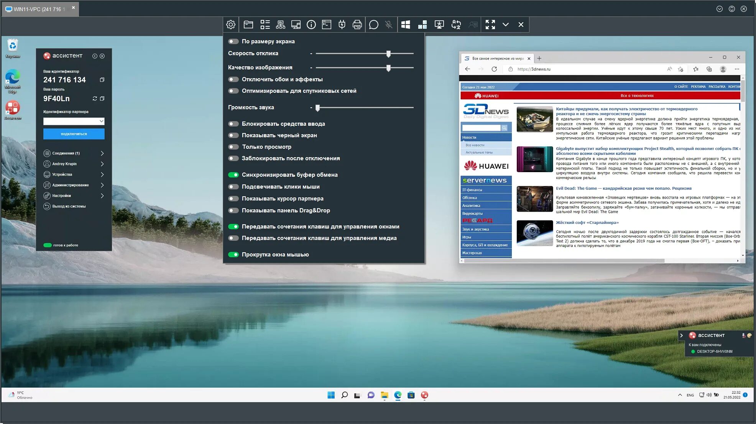
Task: Open the file manager toolbar icon
Action: pyautogui.click(x=248, y=25)
